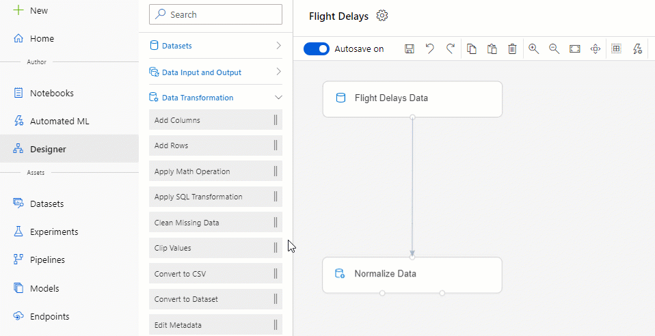The image size is (655, 336).
Task: Go to Automated ML page
Action: 59,122
